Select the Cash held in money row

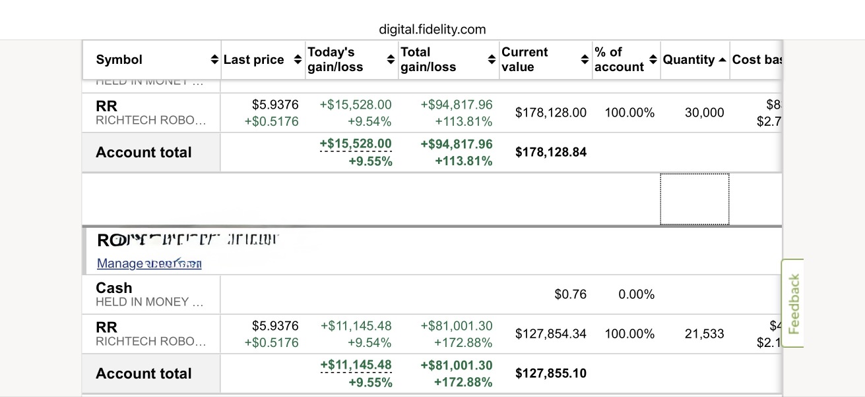click(x=432, y=294)
